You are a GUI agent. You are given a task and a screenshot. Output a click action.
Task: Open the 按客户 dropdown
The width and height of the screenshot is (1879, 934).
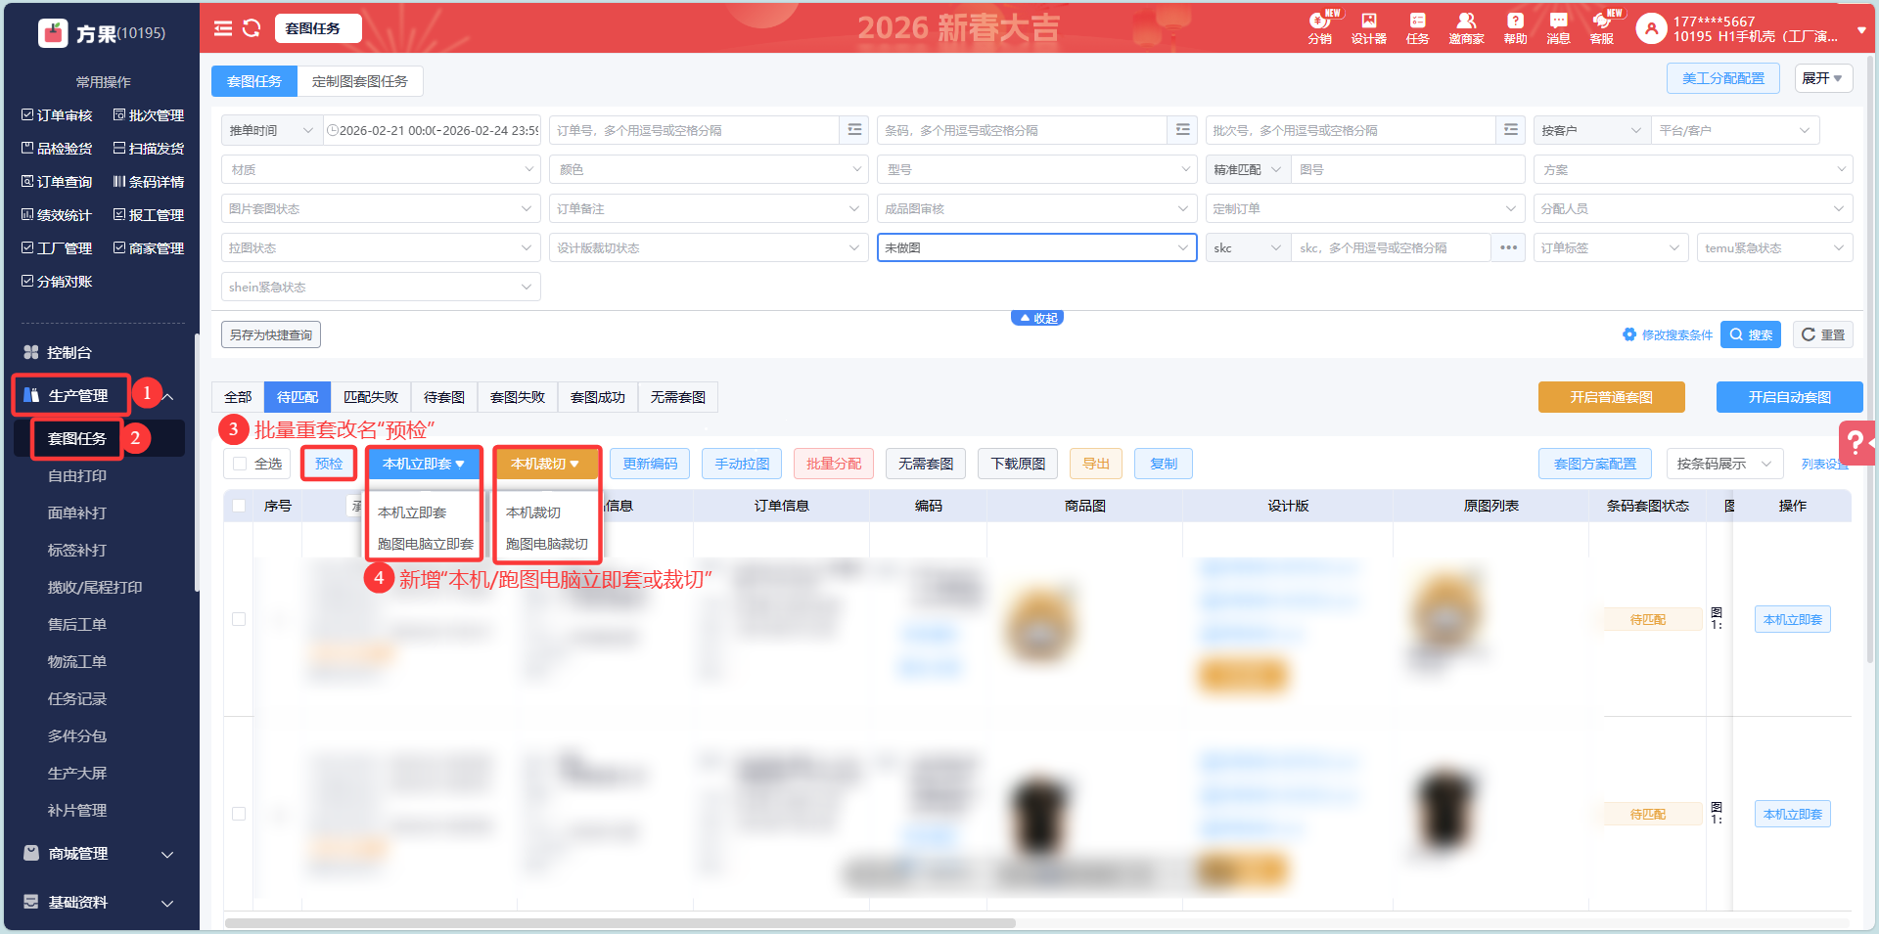coord(1591,130)
